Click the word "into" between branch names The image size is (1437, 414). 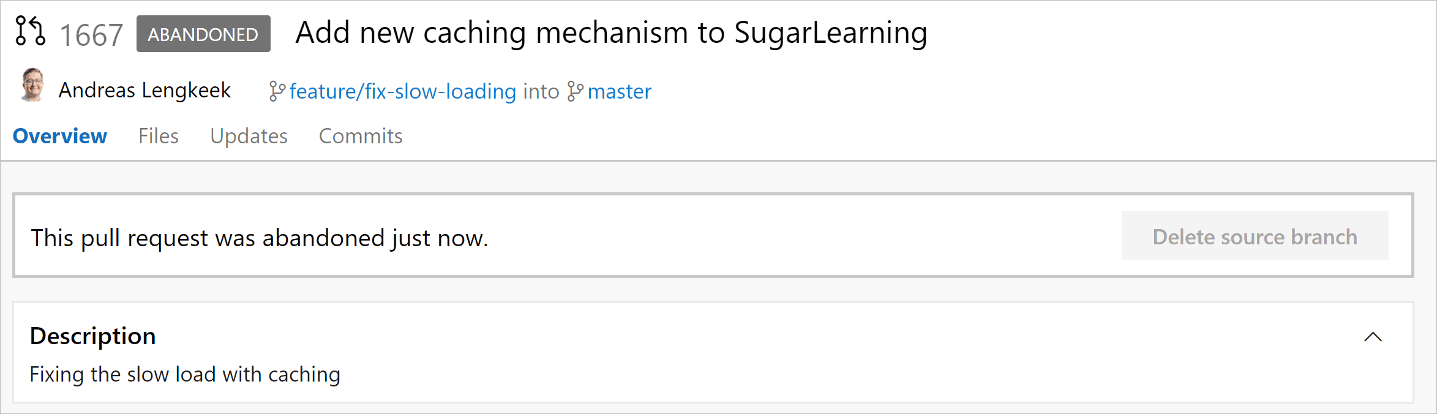coord(541,91)
